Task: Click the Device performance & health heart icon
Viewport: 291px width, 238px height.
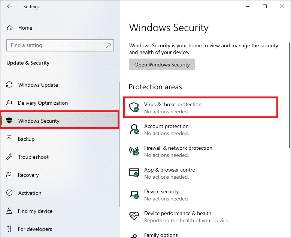Action: tap(134, 217)
